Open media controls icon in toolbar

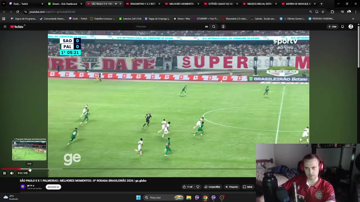tap(342, 12)
